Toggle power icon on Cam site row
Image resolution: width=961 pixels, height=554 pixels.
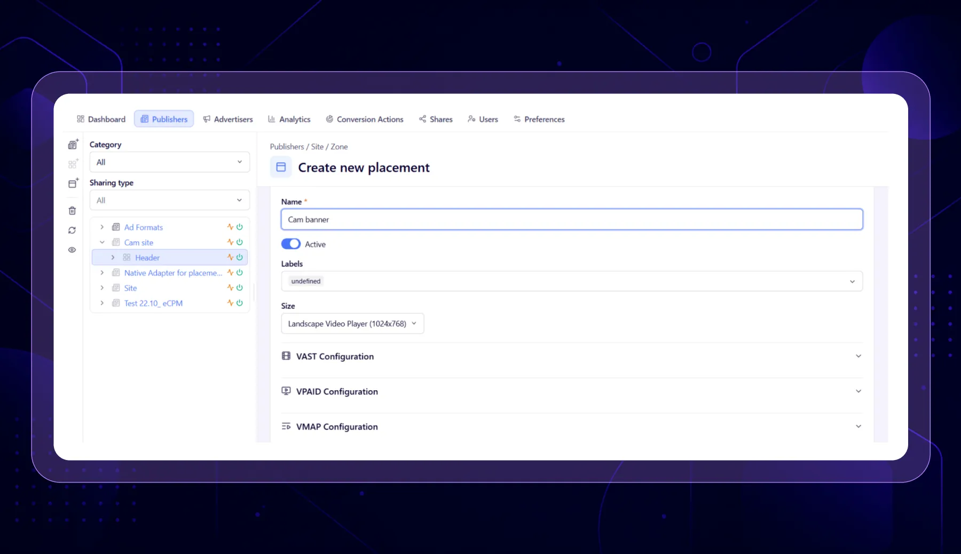(x=240, y=242)
